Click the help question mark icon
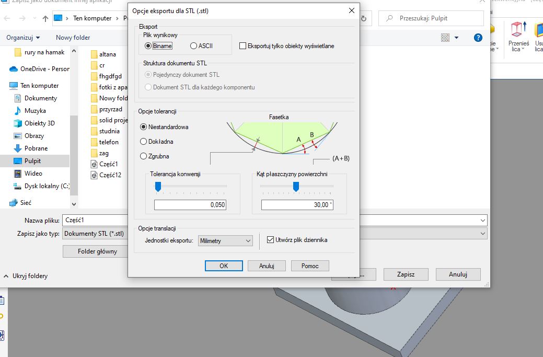The width and height of the screenshot is (543, 357). (478, 38)
